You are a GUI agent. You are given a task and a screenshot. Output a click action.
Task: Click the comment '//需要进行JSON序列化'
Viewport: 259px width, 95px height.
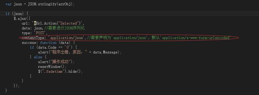pos(64,28)
